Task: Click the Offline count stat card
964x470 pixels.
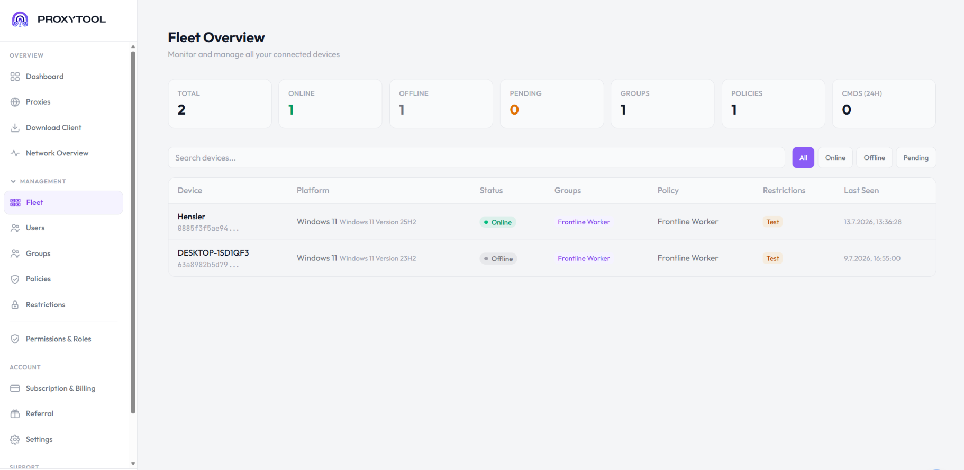Action: pos(441,104)
